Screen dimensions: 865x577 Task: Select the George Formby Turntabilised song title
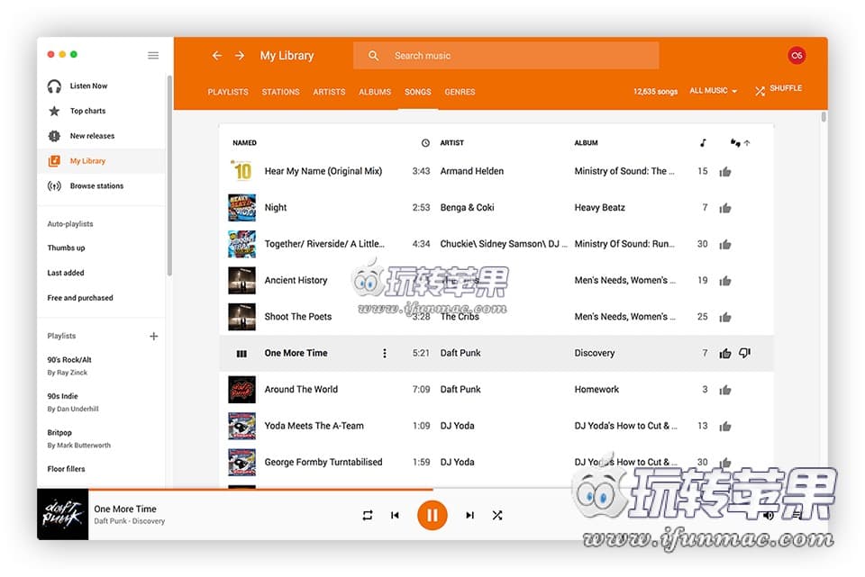[x=323, y=463]
